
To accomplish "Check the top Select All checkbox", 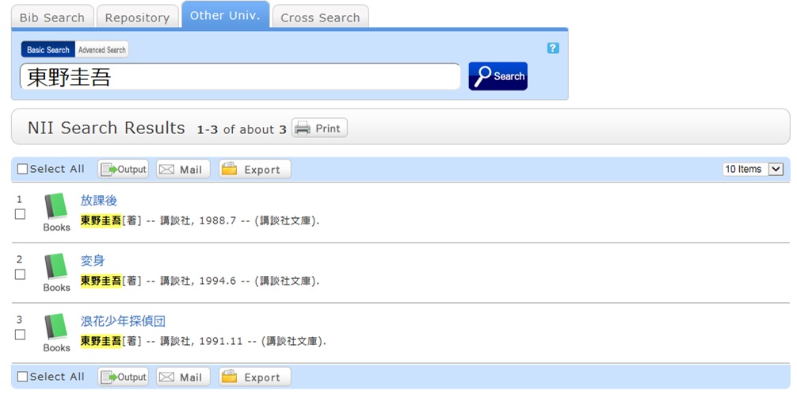I will tap(22, 169).
